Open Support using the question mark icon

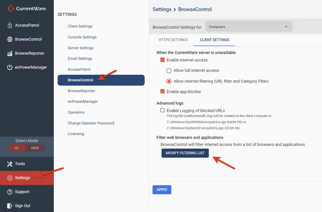pyautogui.click(x=10, y=192)
